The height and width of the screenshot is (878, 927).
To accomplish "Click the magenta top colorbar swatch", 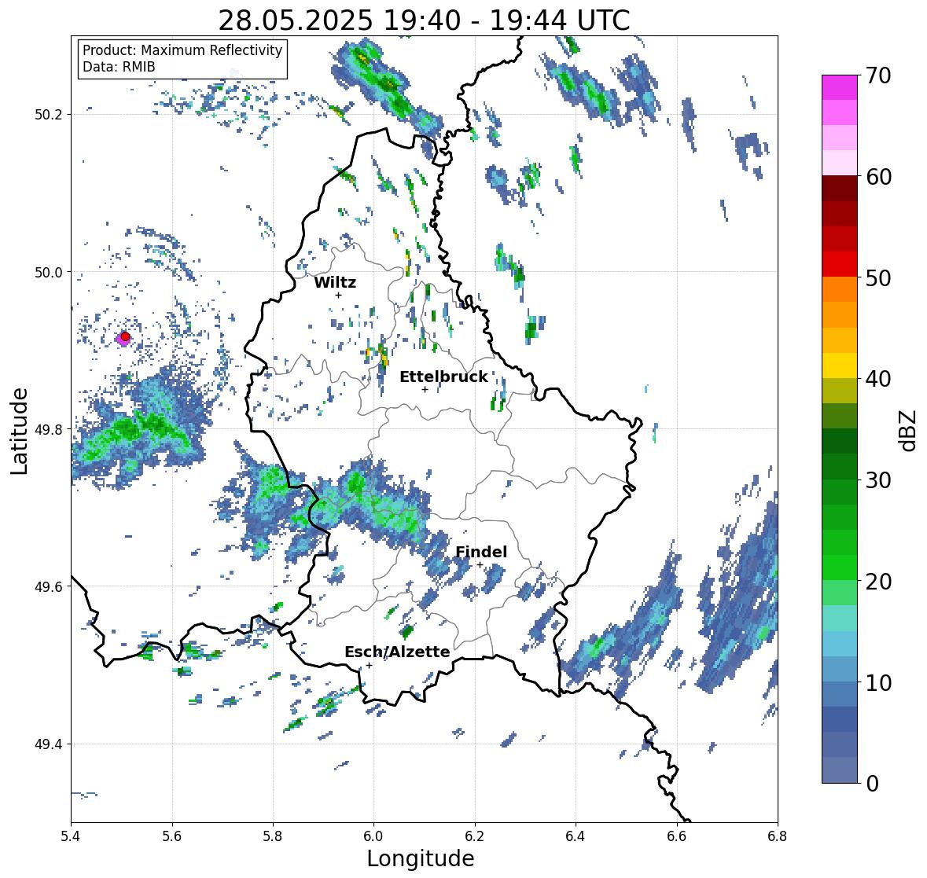I will pyautogui.click(x=840, y=87).
